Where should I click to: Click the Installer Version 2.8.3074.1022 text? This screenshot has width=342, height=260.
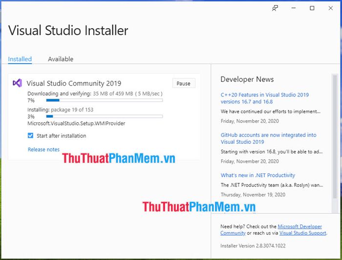click(253, 246)
